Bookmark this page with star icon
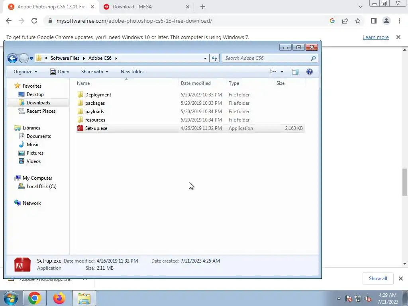 click(358, 21)
